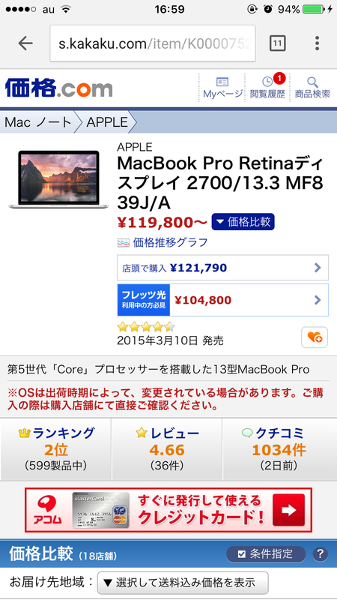
Task: Open the ランキング 2位 tab
Action: [55, 449]
